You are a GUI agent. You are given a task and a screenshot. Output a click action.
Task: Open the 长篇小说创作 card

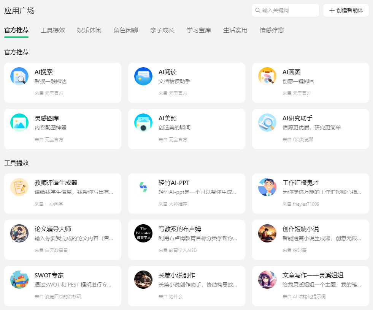click(186, 283)
